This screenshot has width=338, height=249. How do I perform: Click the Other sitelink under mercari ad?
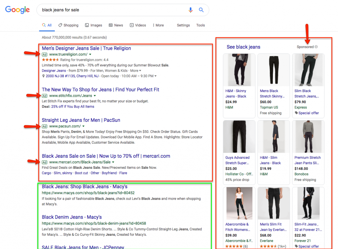point(95,173)
